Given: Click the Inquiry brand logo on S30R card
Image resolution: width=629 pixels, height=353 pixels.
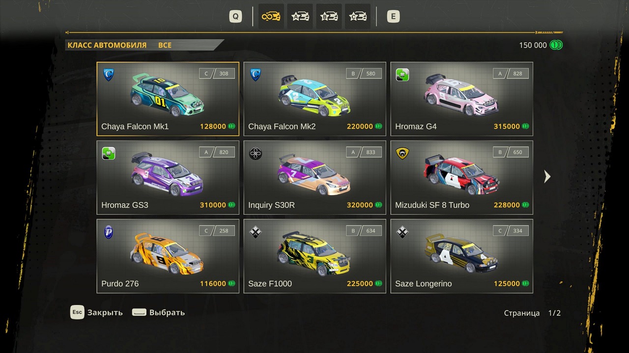Looking at the screenshot, I should 256,153.
